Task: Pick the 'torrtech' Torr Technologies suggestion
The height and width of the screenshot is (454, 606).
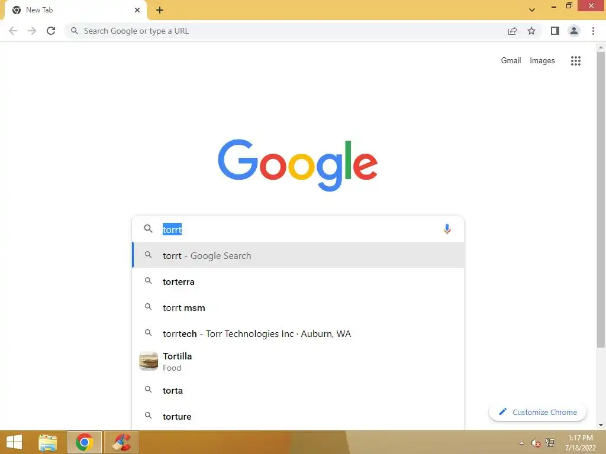Action: 298,333
